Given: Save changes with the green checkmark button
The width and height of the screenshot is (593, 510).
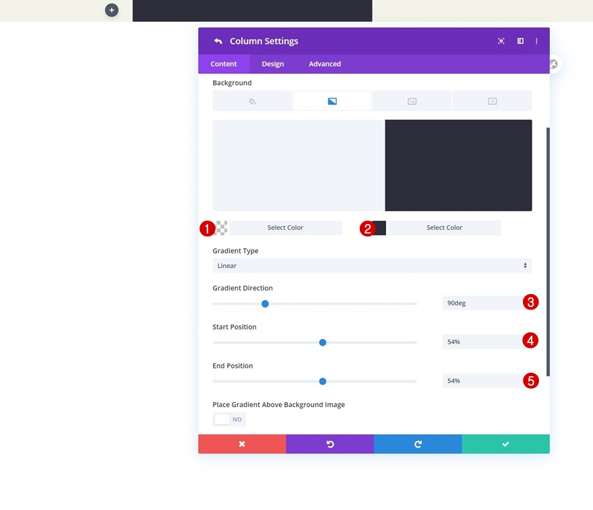Looking at the screenshot, I should click(505, 444).
